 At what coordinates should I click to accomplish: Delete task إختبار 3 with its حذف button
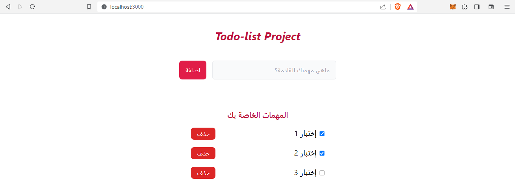pos(203,173)
